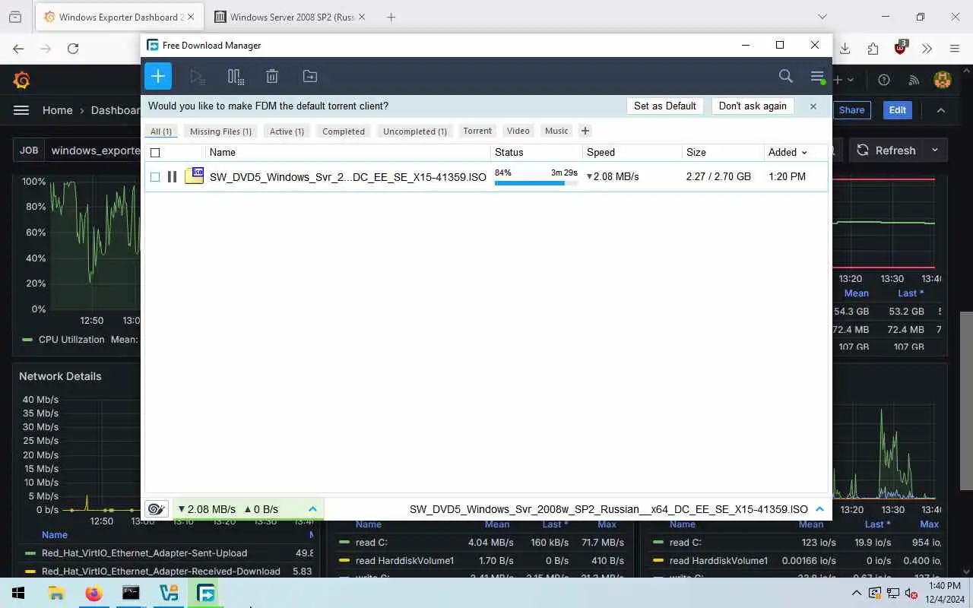The image size is (973, 608).
Task: Show the All (1) filter
Action: click(x=161, y=131)
